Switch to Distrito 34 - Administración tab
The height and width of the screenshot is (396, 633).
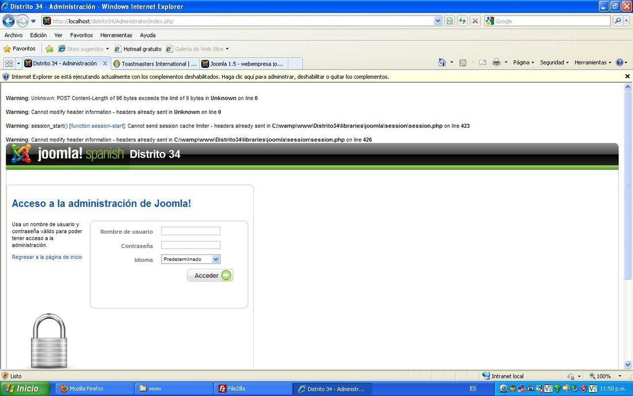click(64, 63)
